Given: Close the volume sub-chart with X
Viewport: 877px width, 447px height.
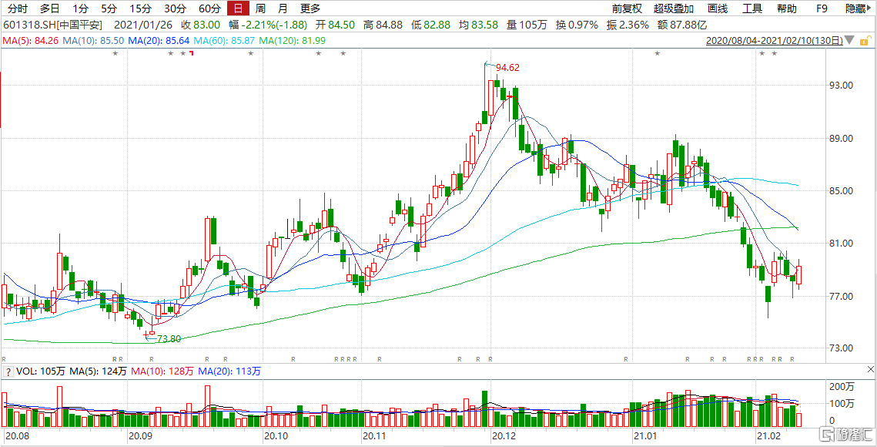Looking at the screenshot, I should coord(870,370).
